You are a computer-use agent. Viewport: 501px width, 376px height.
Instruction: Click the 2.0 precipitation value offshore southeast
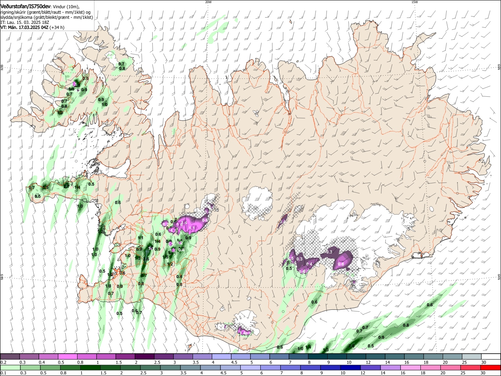coord(351,346)
